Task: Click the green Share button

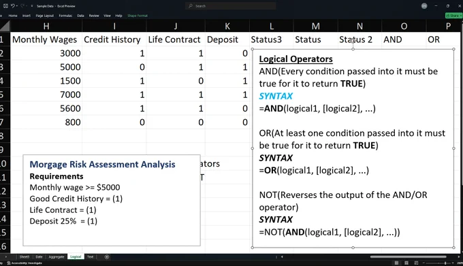Action: pyautogui.click(x=453, y=16)
